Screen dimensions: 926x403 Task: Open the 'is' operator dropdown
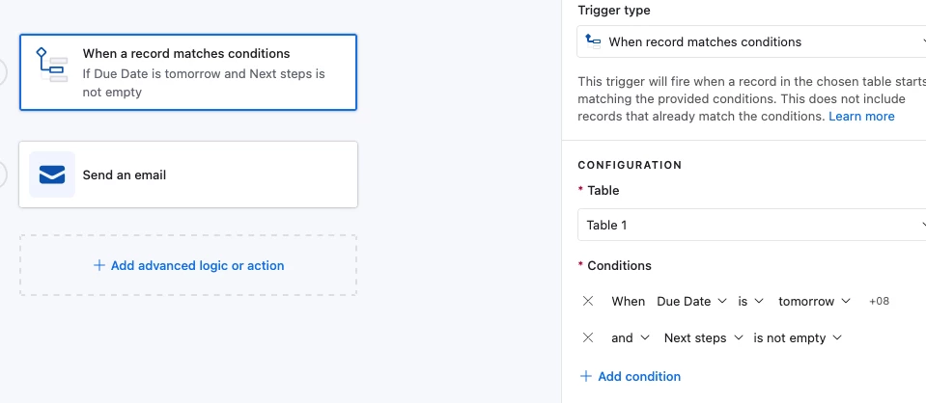click(x=750, y=302)
